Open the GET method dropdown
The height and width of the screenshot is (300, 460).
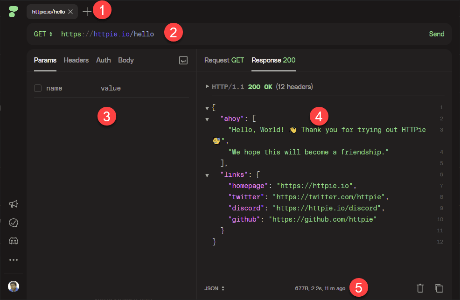point(43,34)
